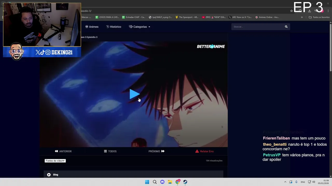Open the volume speaker tray icon

314,182
